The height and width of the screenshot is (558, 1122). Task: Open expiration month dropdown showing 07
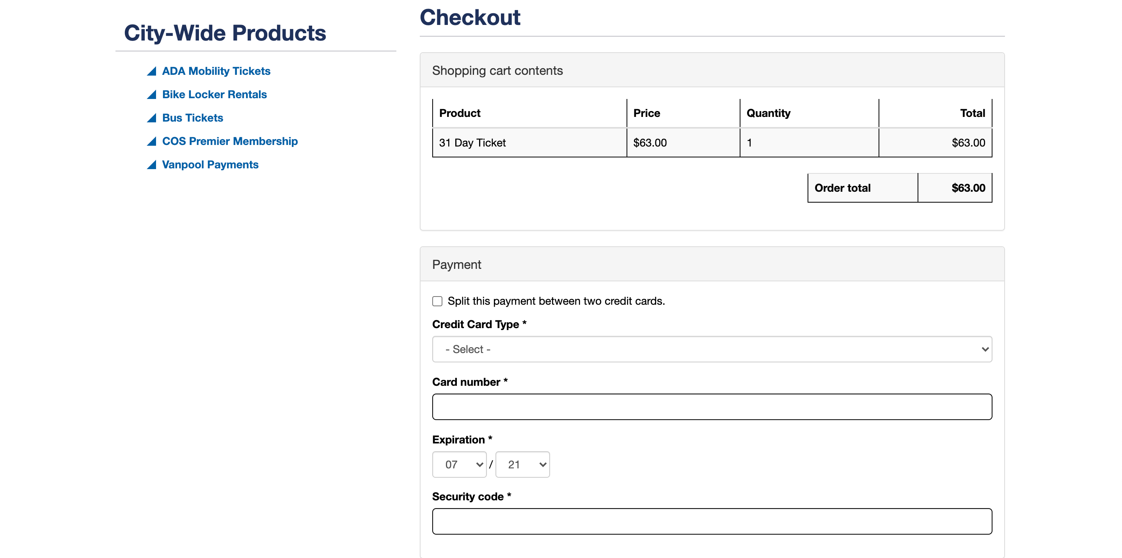pos(459,464)
